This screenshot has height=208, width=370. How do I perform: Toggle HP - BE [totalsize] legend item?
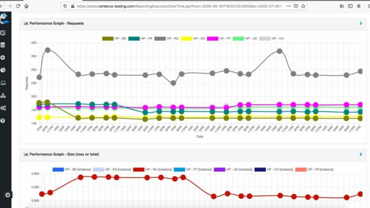click(x=72, y=169)
